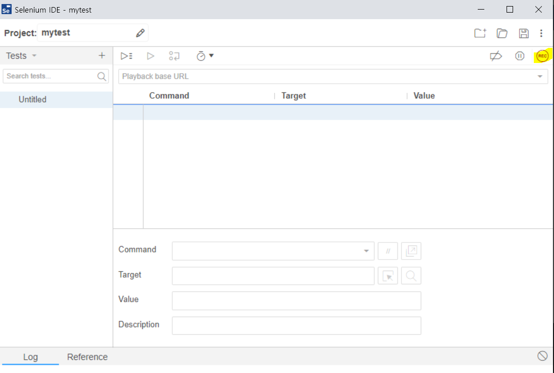The height and width of the screenshot is (373, 554).
Task: Add a new test with plus icon
Action: [x=102, y=55]
